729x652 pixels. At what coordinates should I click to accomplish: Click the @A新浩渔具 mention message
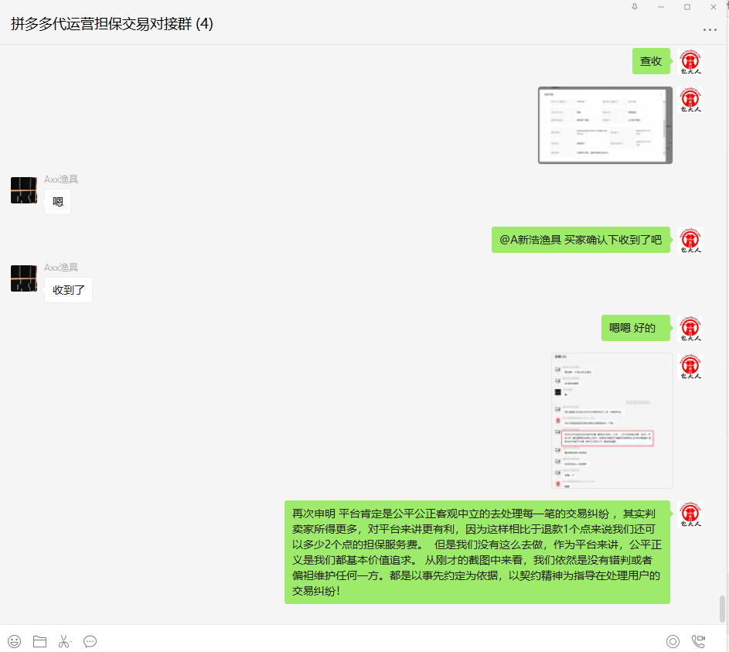[x=581, y=240]
